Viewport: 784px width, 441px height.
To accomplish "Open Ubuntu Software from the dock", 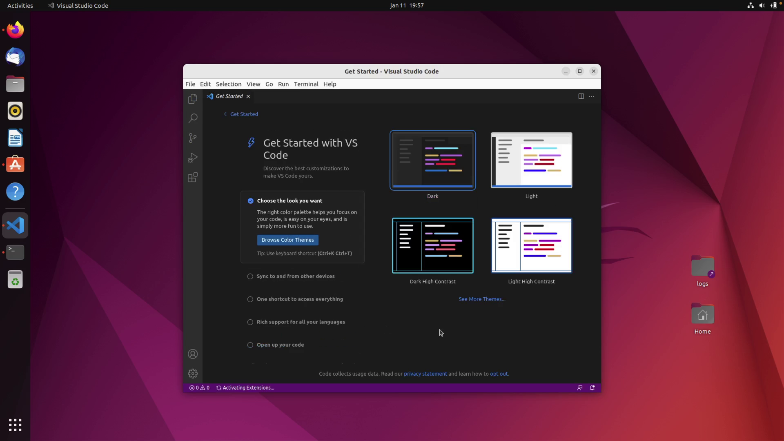I will [15, 165].
